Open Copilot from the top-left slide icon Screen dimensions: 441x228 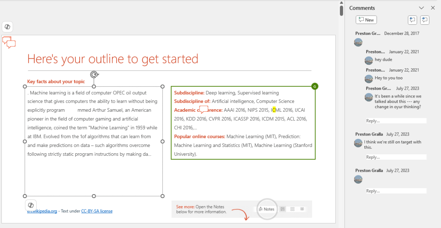[7, 26]
